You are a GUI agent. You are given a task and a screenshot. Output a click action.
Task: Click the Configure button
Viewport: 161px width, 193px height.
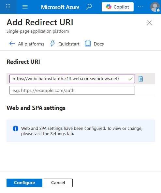pos(24,183)
